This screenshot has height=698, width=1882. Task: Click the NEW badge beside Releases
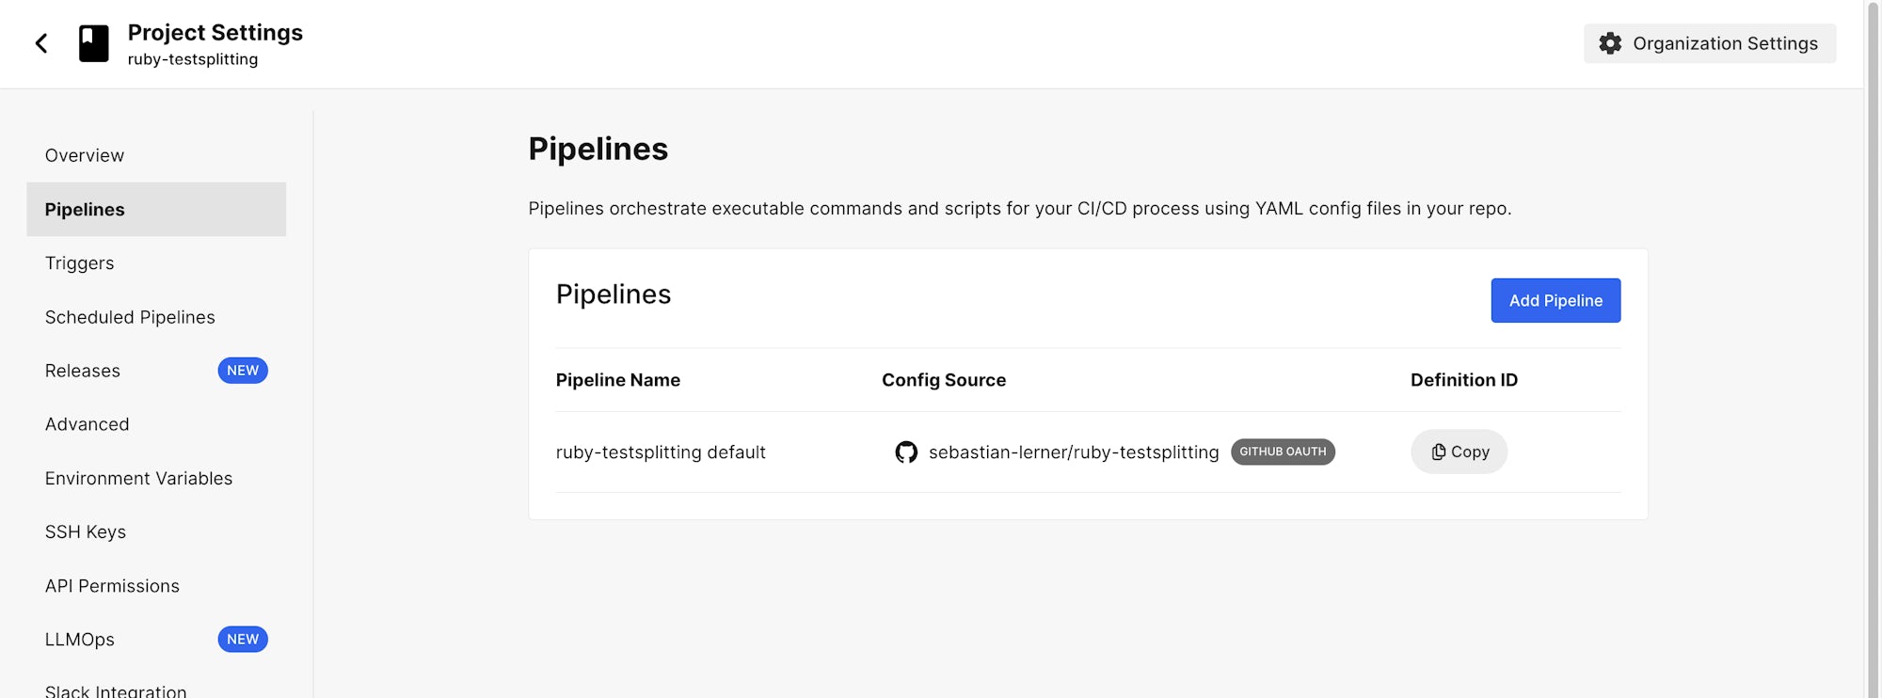(243, 371)
